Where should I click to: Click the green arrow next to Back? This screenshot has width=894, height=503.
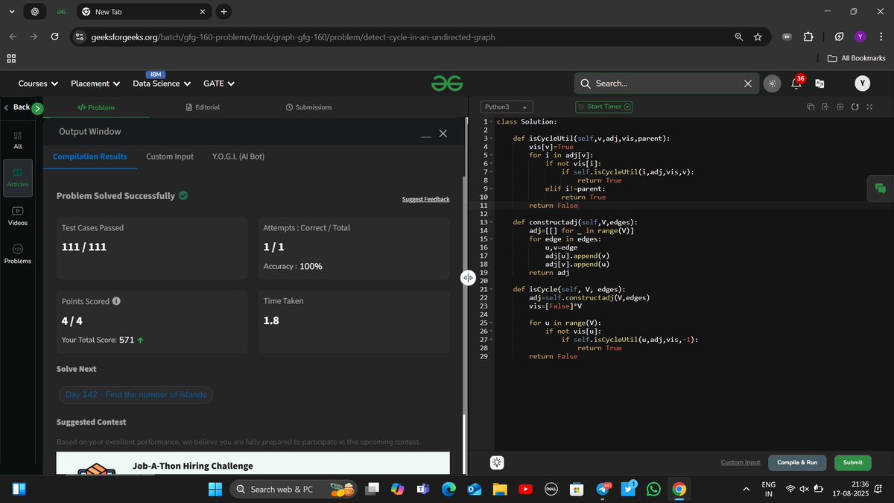point(37,108)
